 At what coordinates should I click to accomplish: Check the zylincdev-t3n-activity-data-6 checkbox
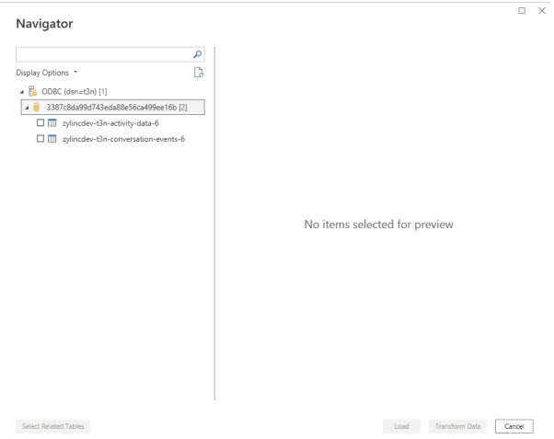(x=40, y=122)
